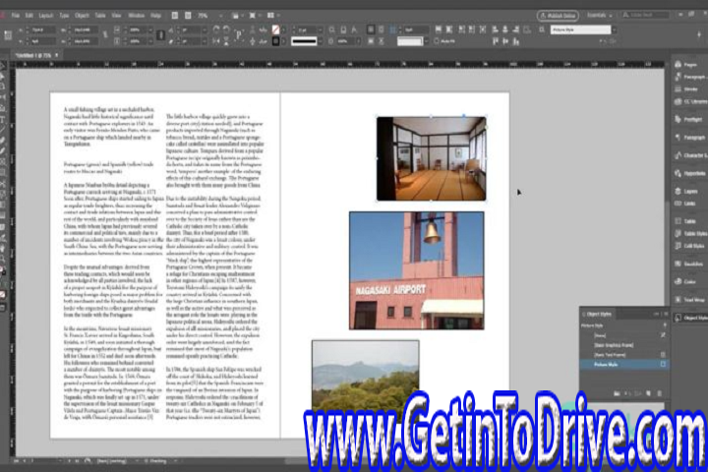Open the stroke weight dropdown

tap(321, 29)
